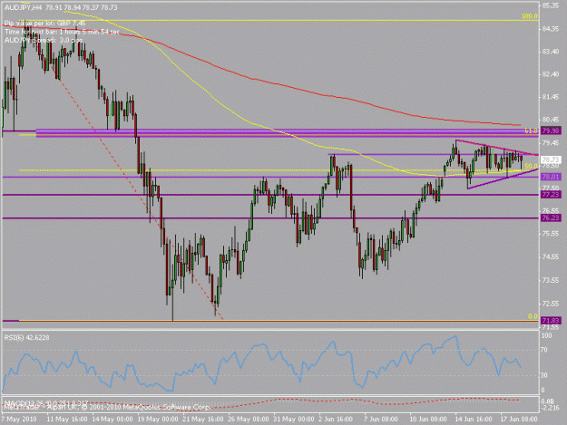Click the 50.0 Fibonacci level label
This screenshot has width=567, height=425.
pyautogui.click(x=531, y=166)
